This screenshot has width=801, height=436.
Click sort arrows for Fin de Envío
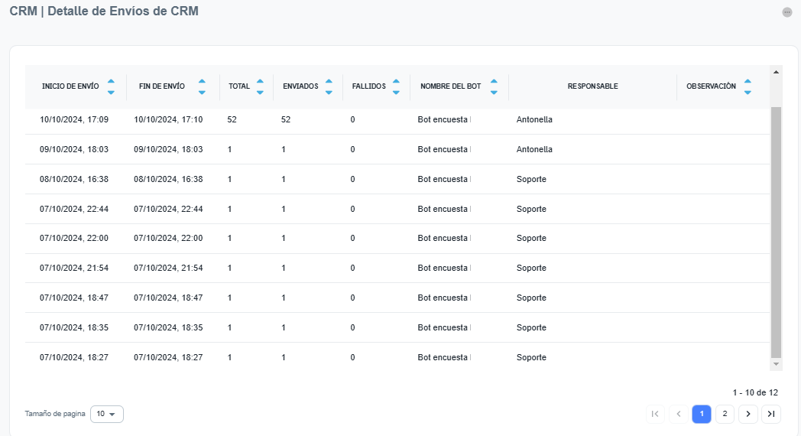tap(202, 86)
